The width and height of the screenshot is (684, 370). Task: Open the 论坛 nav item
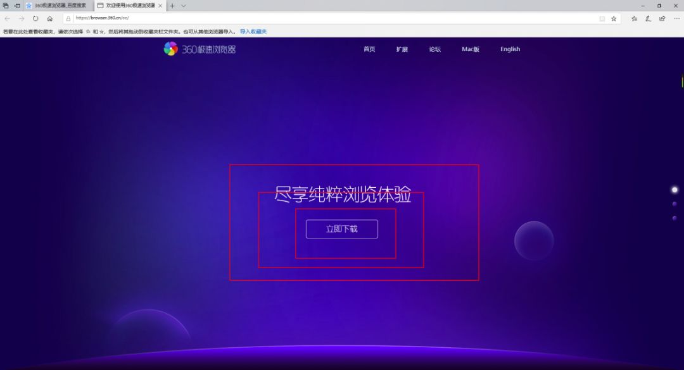434,49
